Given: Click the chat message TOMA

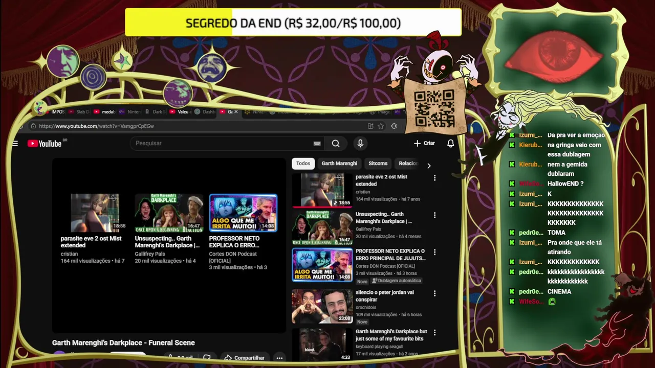Looking at the screenshot, I should coord(556,233).
